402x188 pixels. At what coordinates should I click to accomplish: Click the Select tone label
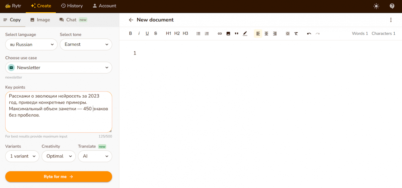tap(71, 35)
